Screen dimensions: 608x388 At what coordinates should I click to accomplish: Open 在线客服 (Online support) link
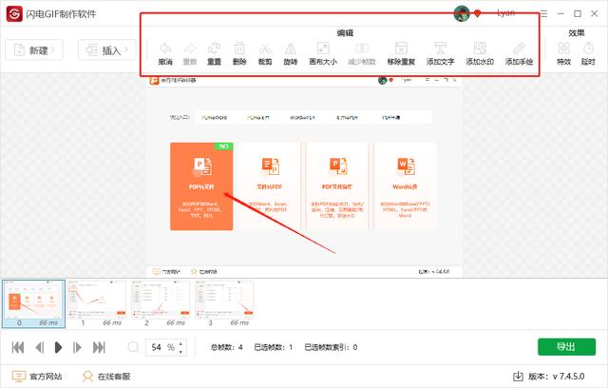pos(106,377)
